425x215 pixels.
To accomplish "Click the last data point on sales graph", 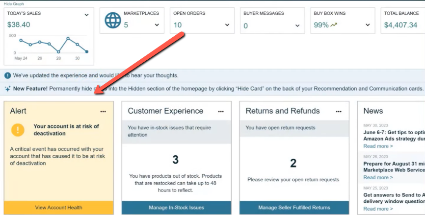I will coord(87,51).
